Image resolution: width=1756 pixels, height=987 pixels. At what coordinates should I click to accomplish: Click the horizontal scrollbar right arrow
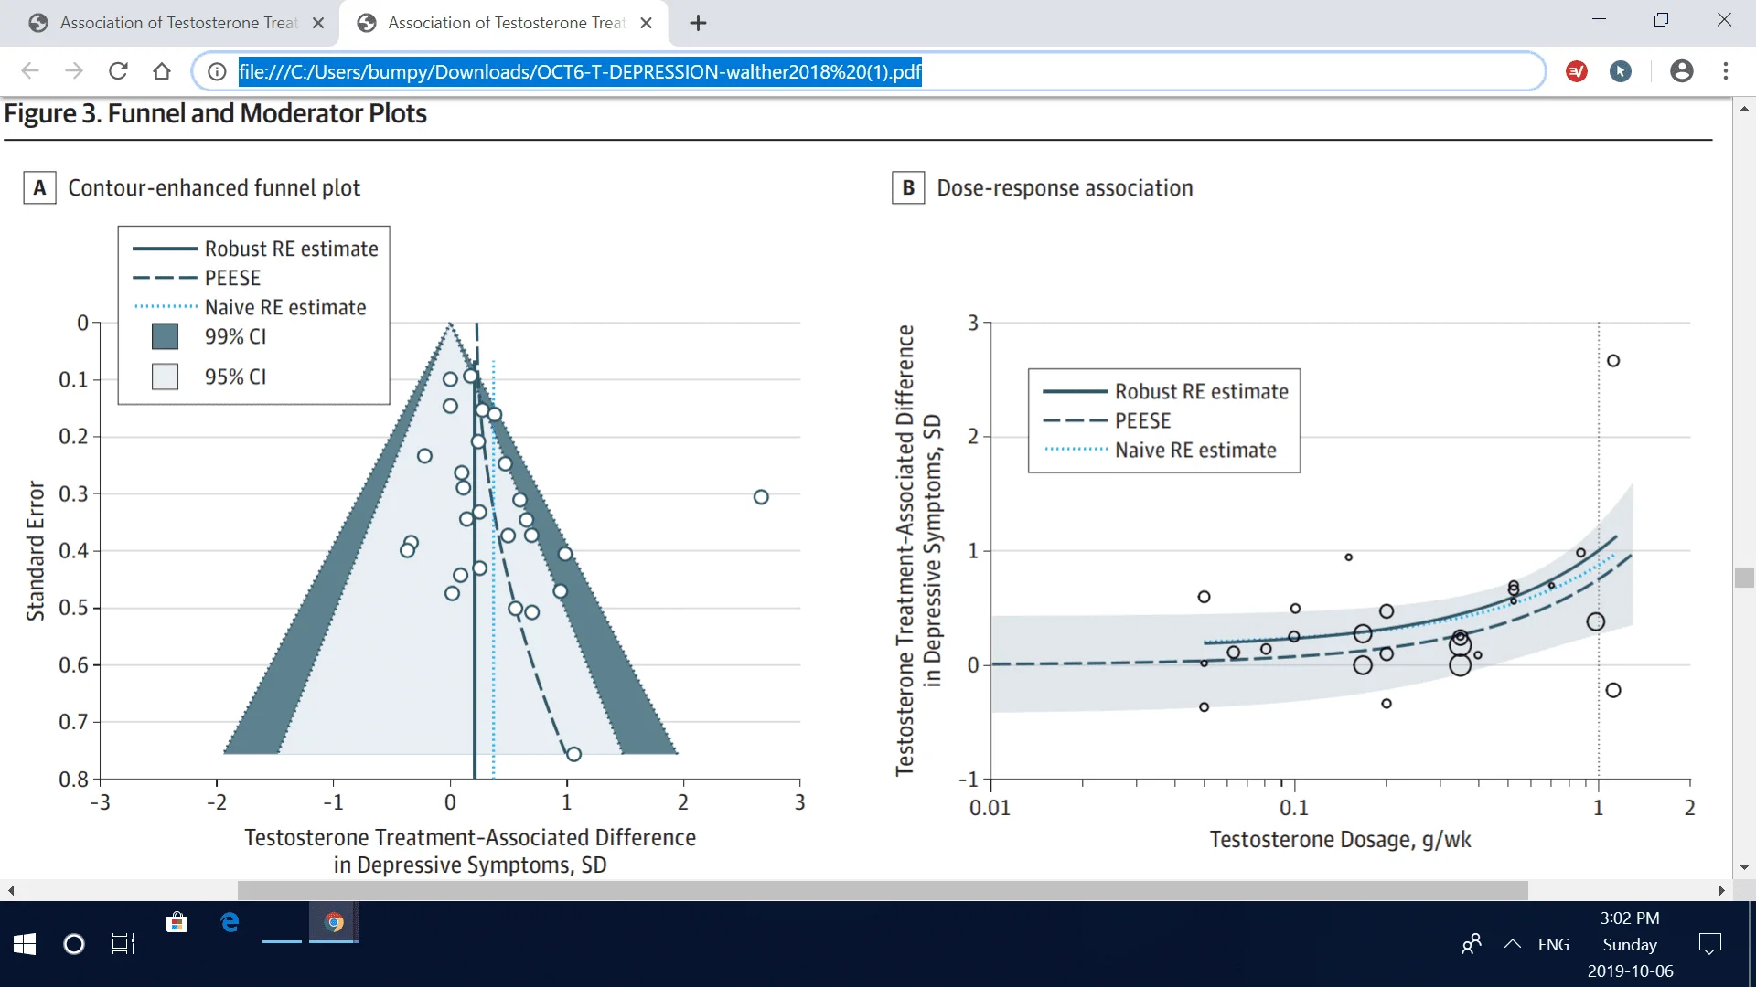coord(1721,890)
